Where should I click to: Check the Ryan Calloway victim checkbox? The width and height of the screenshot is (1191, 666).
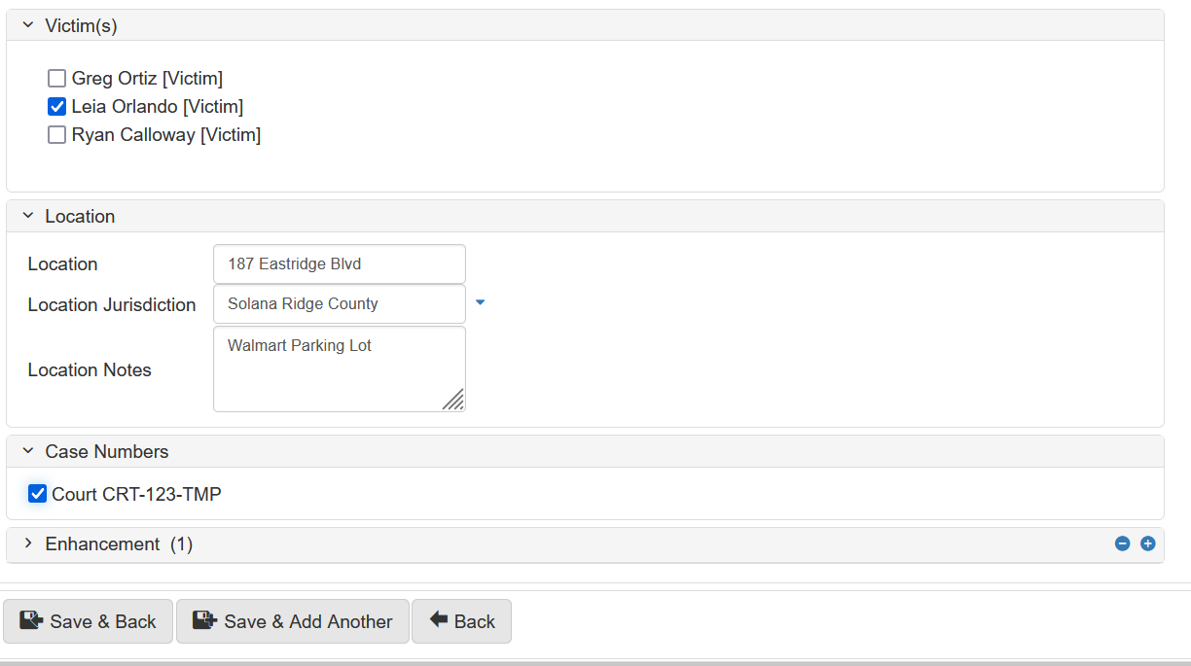point(57,135)
